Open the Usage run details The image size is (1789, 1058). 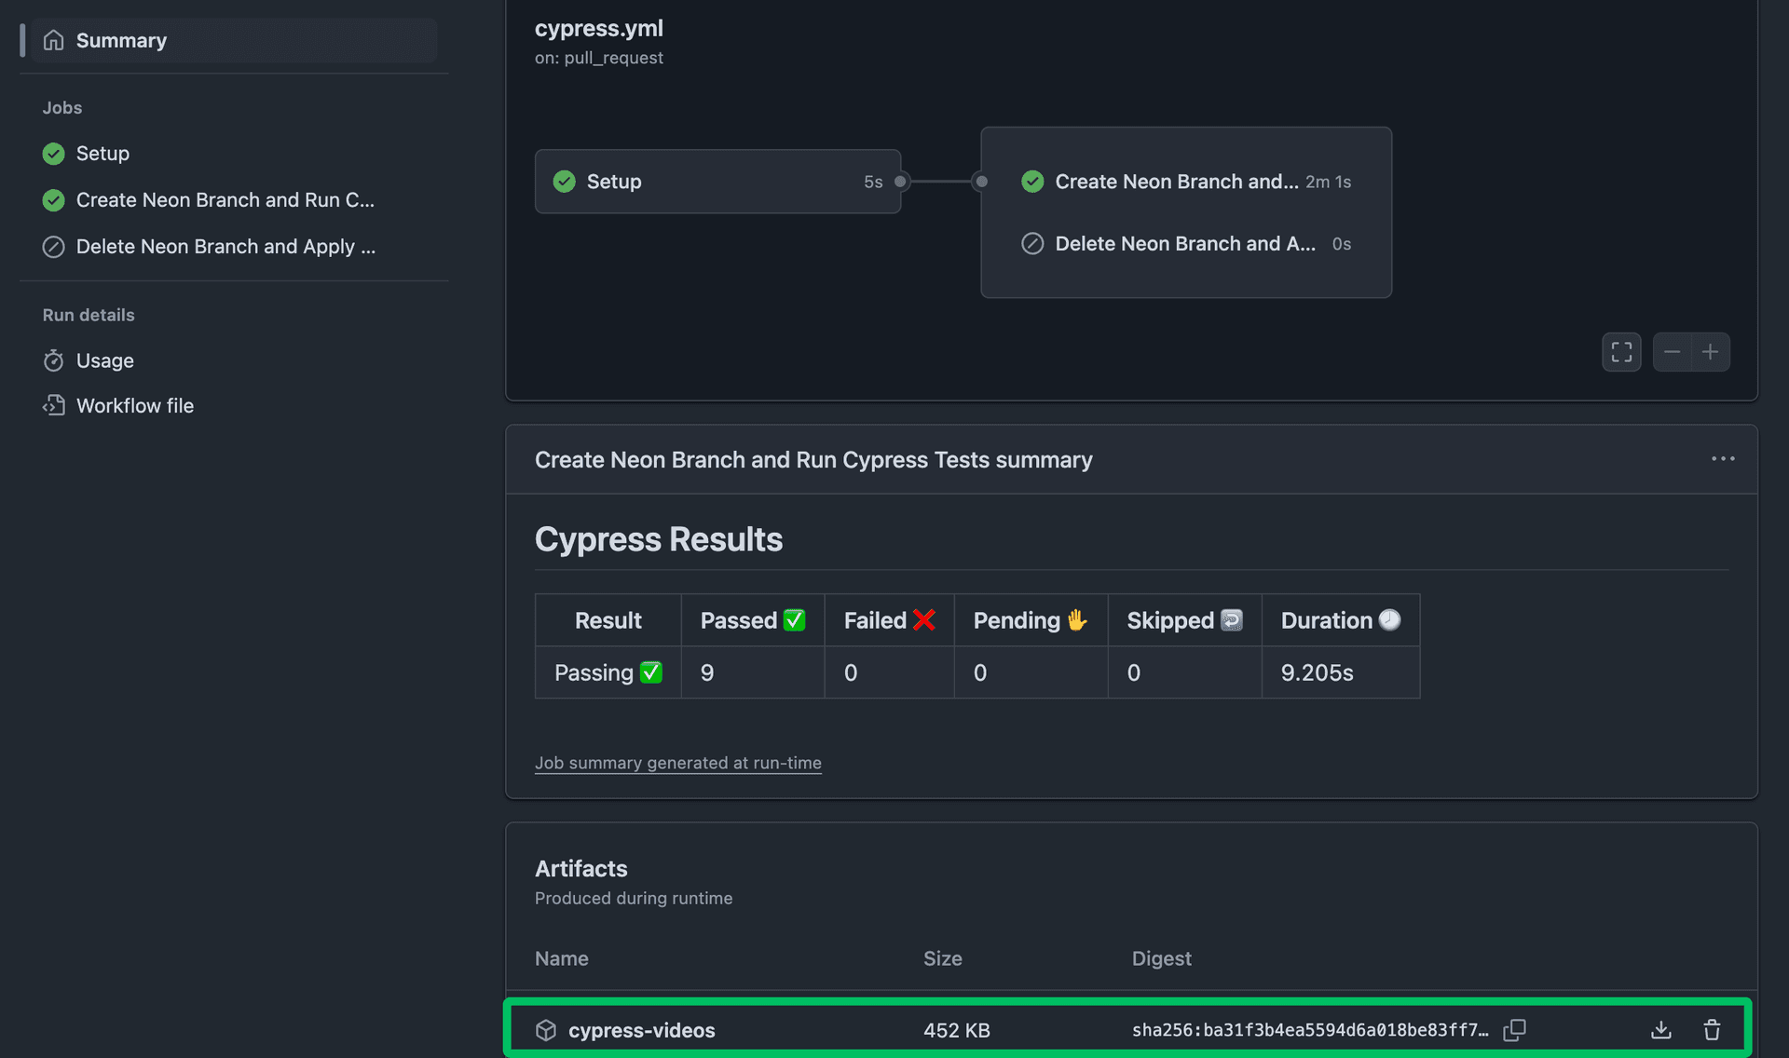tap(104, 360)
